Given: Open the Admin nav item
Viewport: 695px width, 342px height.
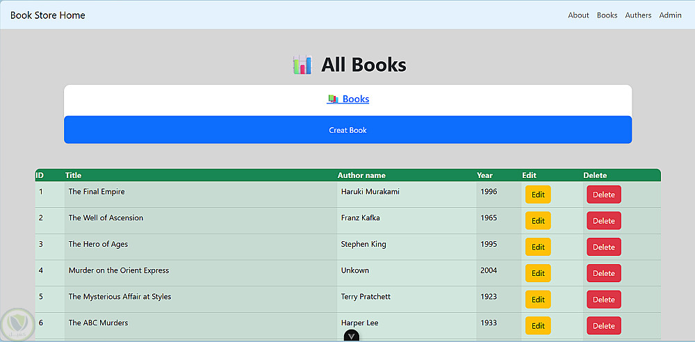Looking at the screenshot, I should coord(670,15).
